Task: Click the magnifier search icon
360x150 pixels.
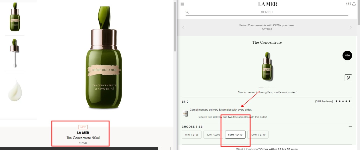Action: (187, 12)
